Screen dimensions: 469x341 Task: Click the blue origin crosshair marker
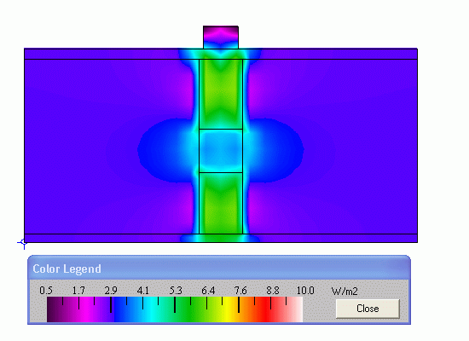(23, 243)
